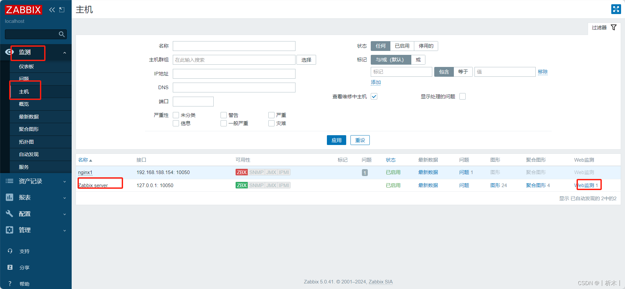The image size is (625, 289).
Task: Click JMX badge in Zabbix server row
Action: coord(271,185)
